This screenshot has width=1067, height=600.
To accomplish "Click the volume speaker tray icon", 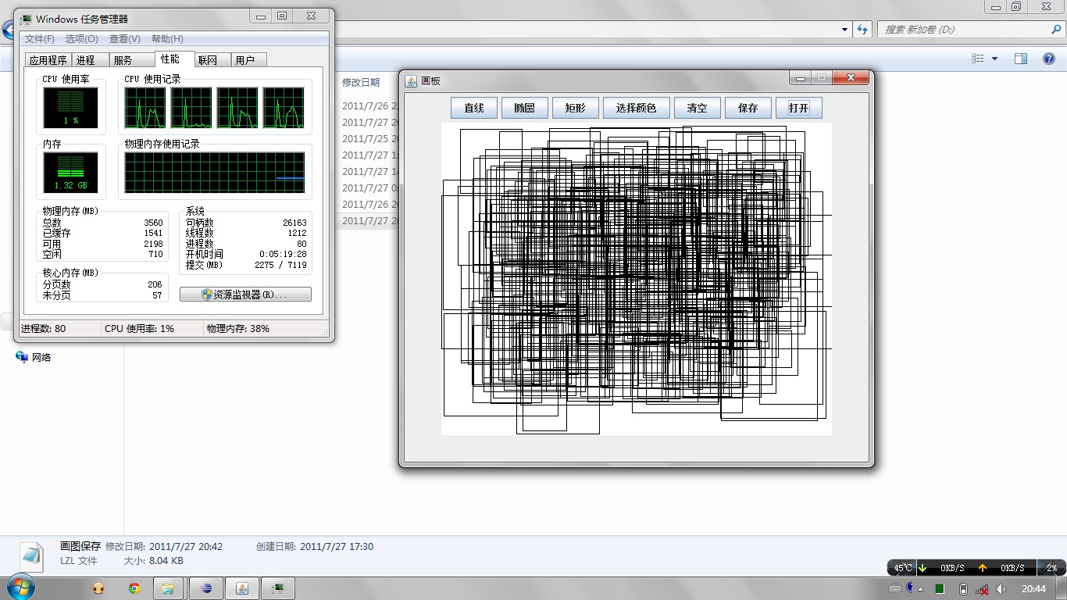I will point(1001,589).
